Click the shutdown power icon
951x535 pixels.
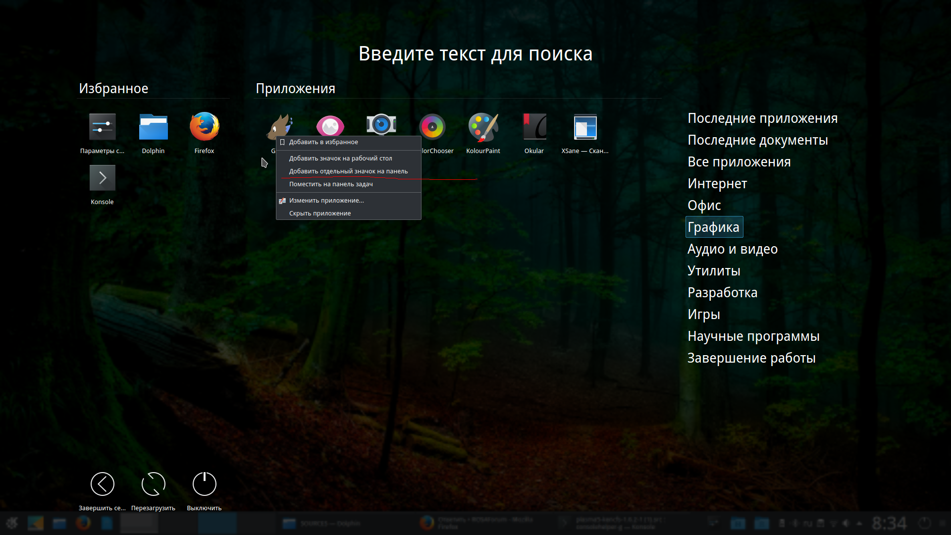tap(204, 484)
